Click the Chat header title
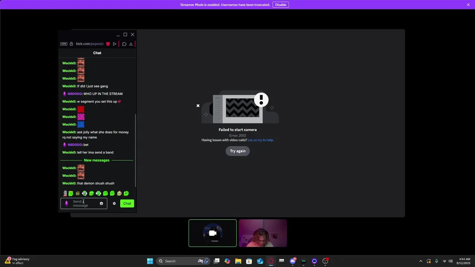This screenshot has height=267, width=475. 97,53
